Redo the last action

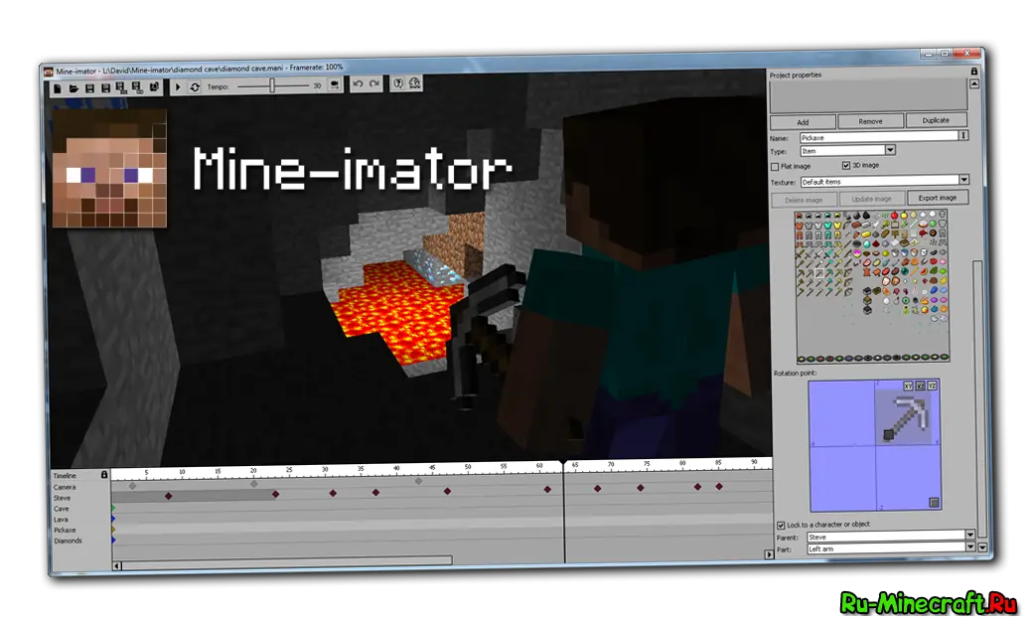(x=374, y=83)
